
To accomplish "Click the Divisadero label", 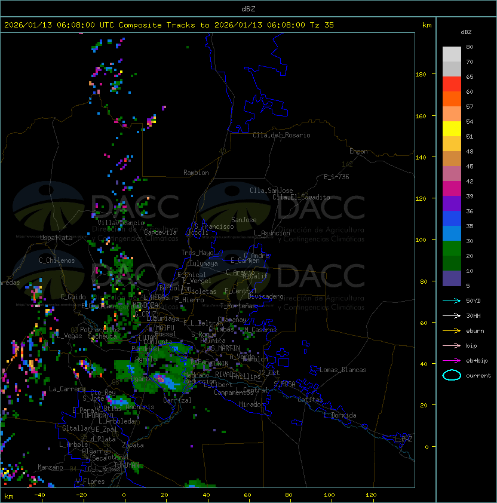I will 265,296.
